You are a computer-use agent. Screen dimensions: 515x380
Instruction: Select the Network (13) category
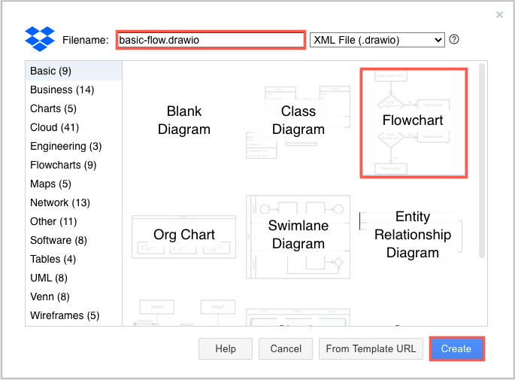click(x=74, y=202)
